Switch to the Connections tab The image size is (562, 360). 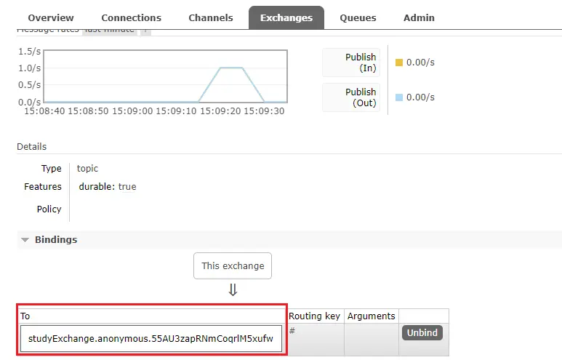pos(131,17)
